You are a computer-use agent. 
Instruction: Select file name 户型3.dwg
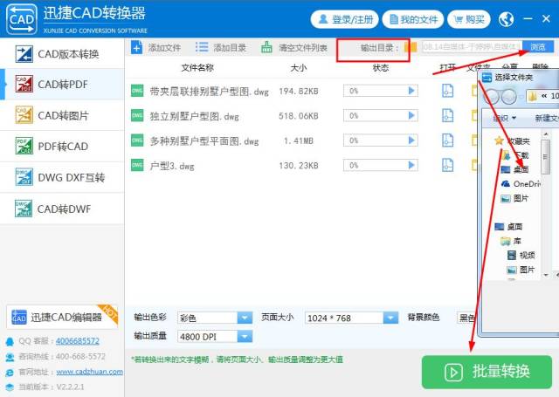click(172, 166)
